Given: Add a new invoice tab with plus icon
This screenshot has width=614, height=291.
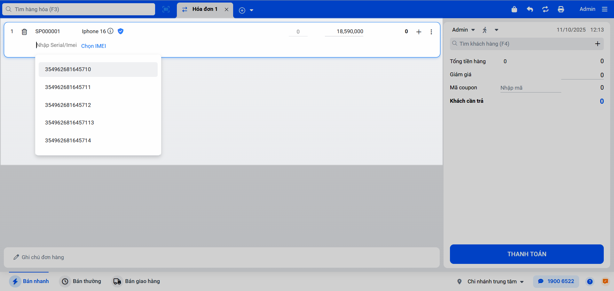Looking at the screenshot, I should (x=242, y=10).
